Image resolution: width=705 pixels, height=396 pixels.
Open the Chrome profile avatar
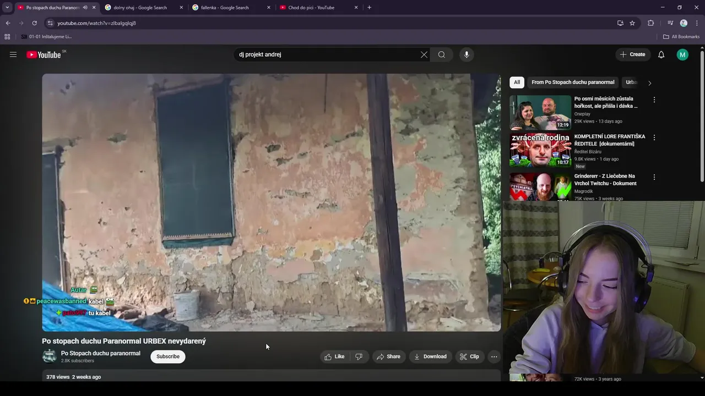(684, 23)
